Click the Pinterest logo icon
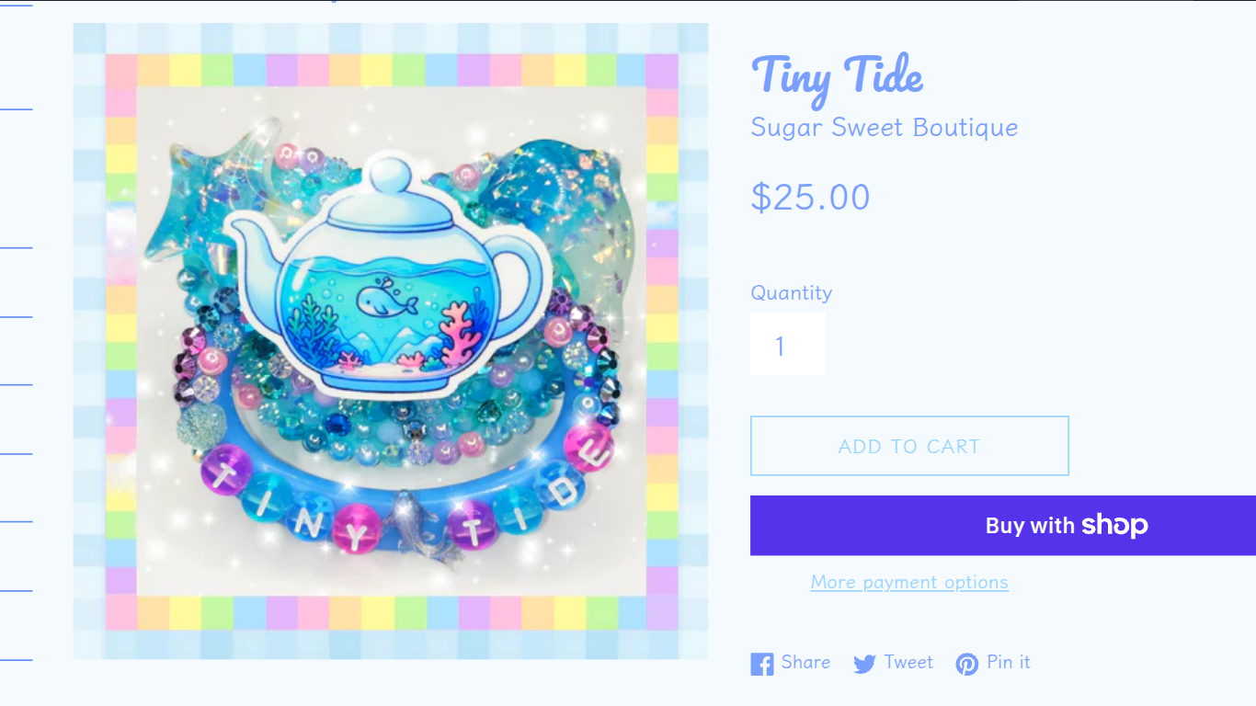 click(966, 664)
